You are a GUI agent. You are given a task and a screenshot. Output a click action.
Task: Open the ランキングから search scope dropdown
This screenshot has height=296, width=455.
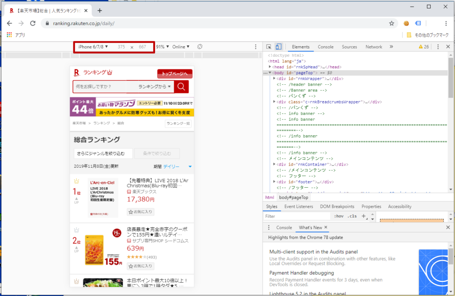[154, 87]
